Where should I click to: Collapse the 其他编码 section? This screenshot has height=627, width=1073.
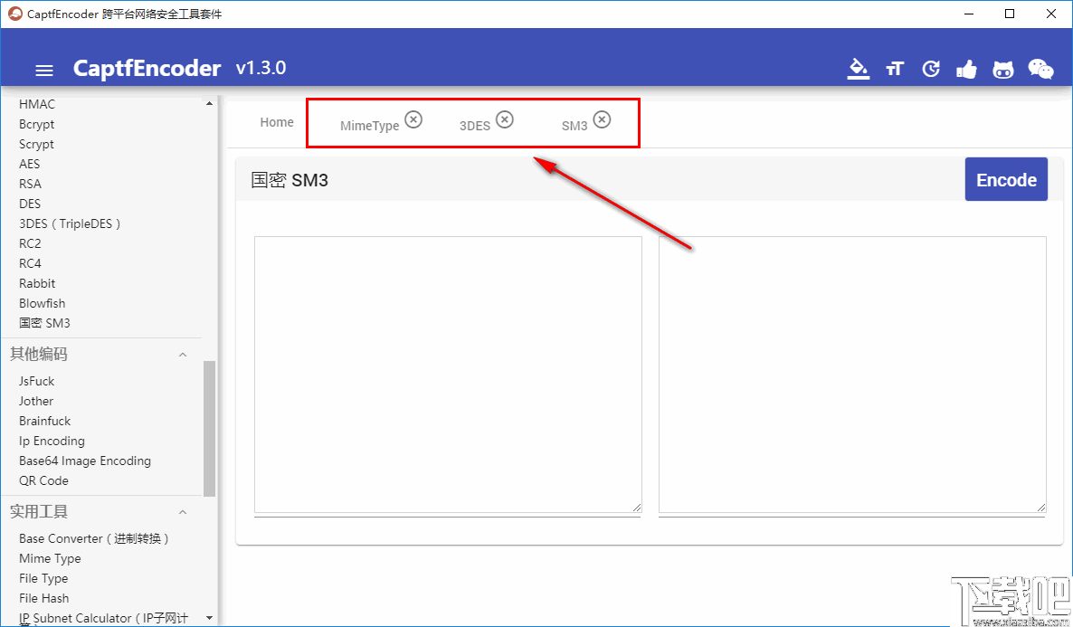(183, 354)
